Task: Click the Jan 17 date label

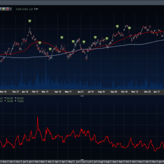Action: [157, 92]
